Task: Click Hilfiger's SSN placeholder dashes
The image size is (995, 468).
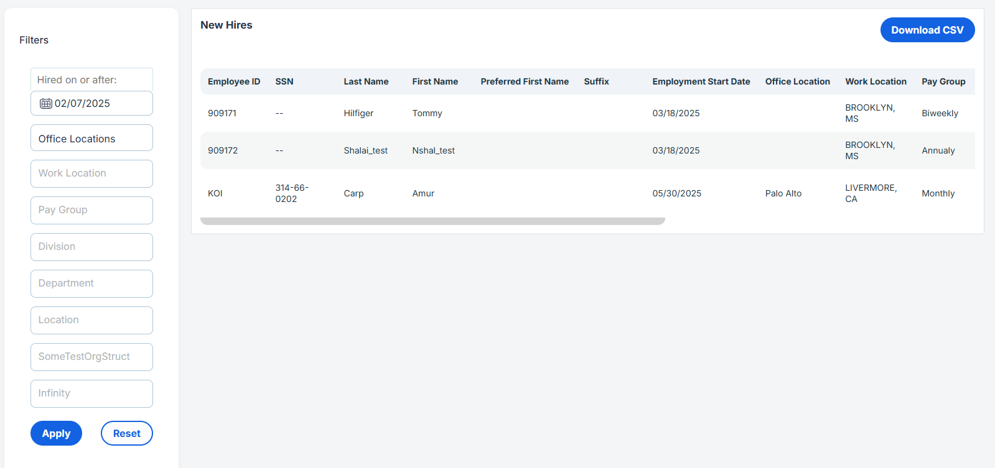Action: point(279,113)
